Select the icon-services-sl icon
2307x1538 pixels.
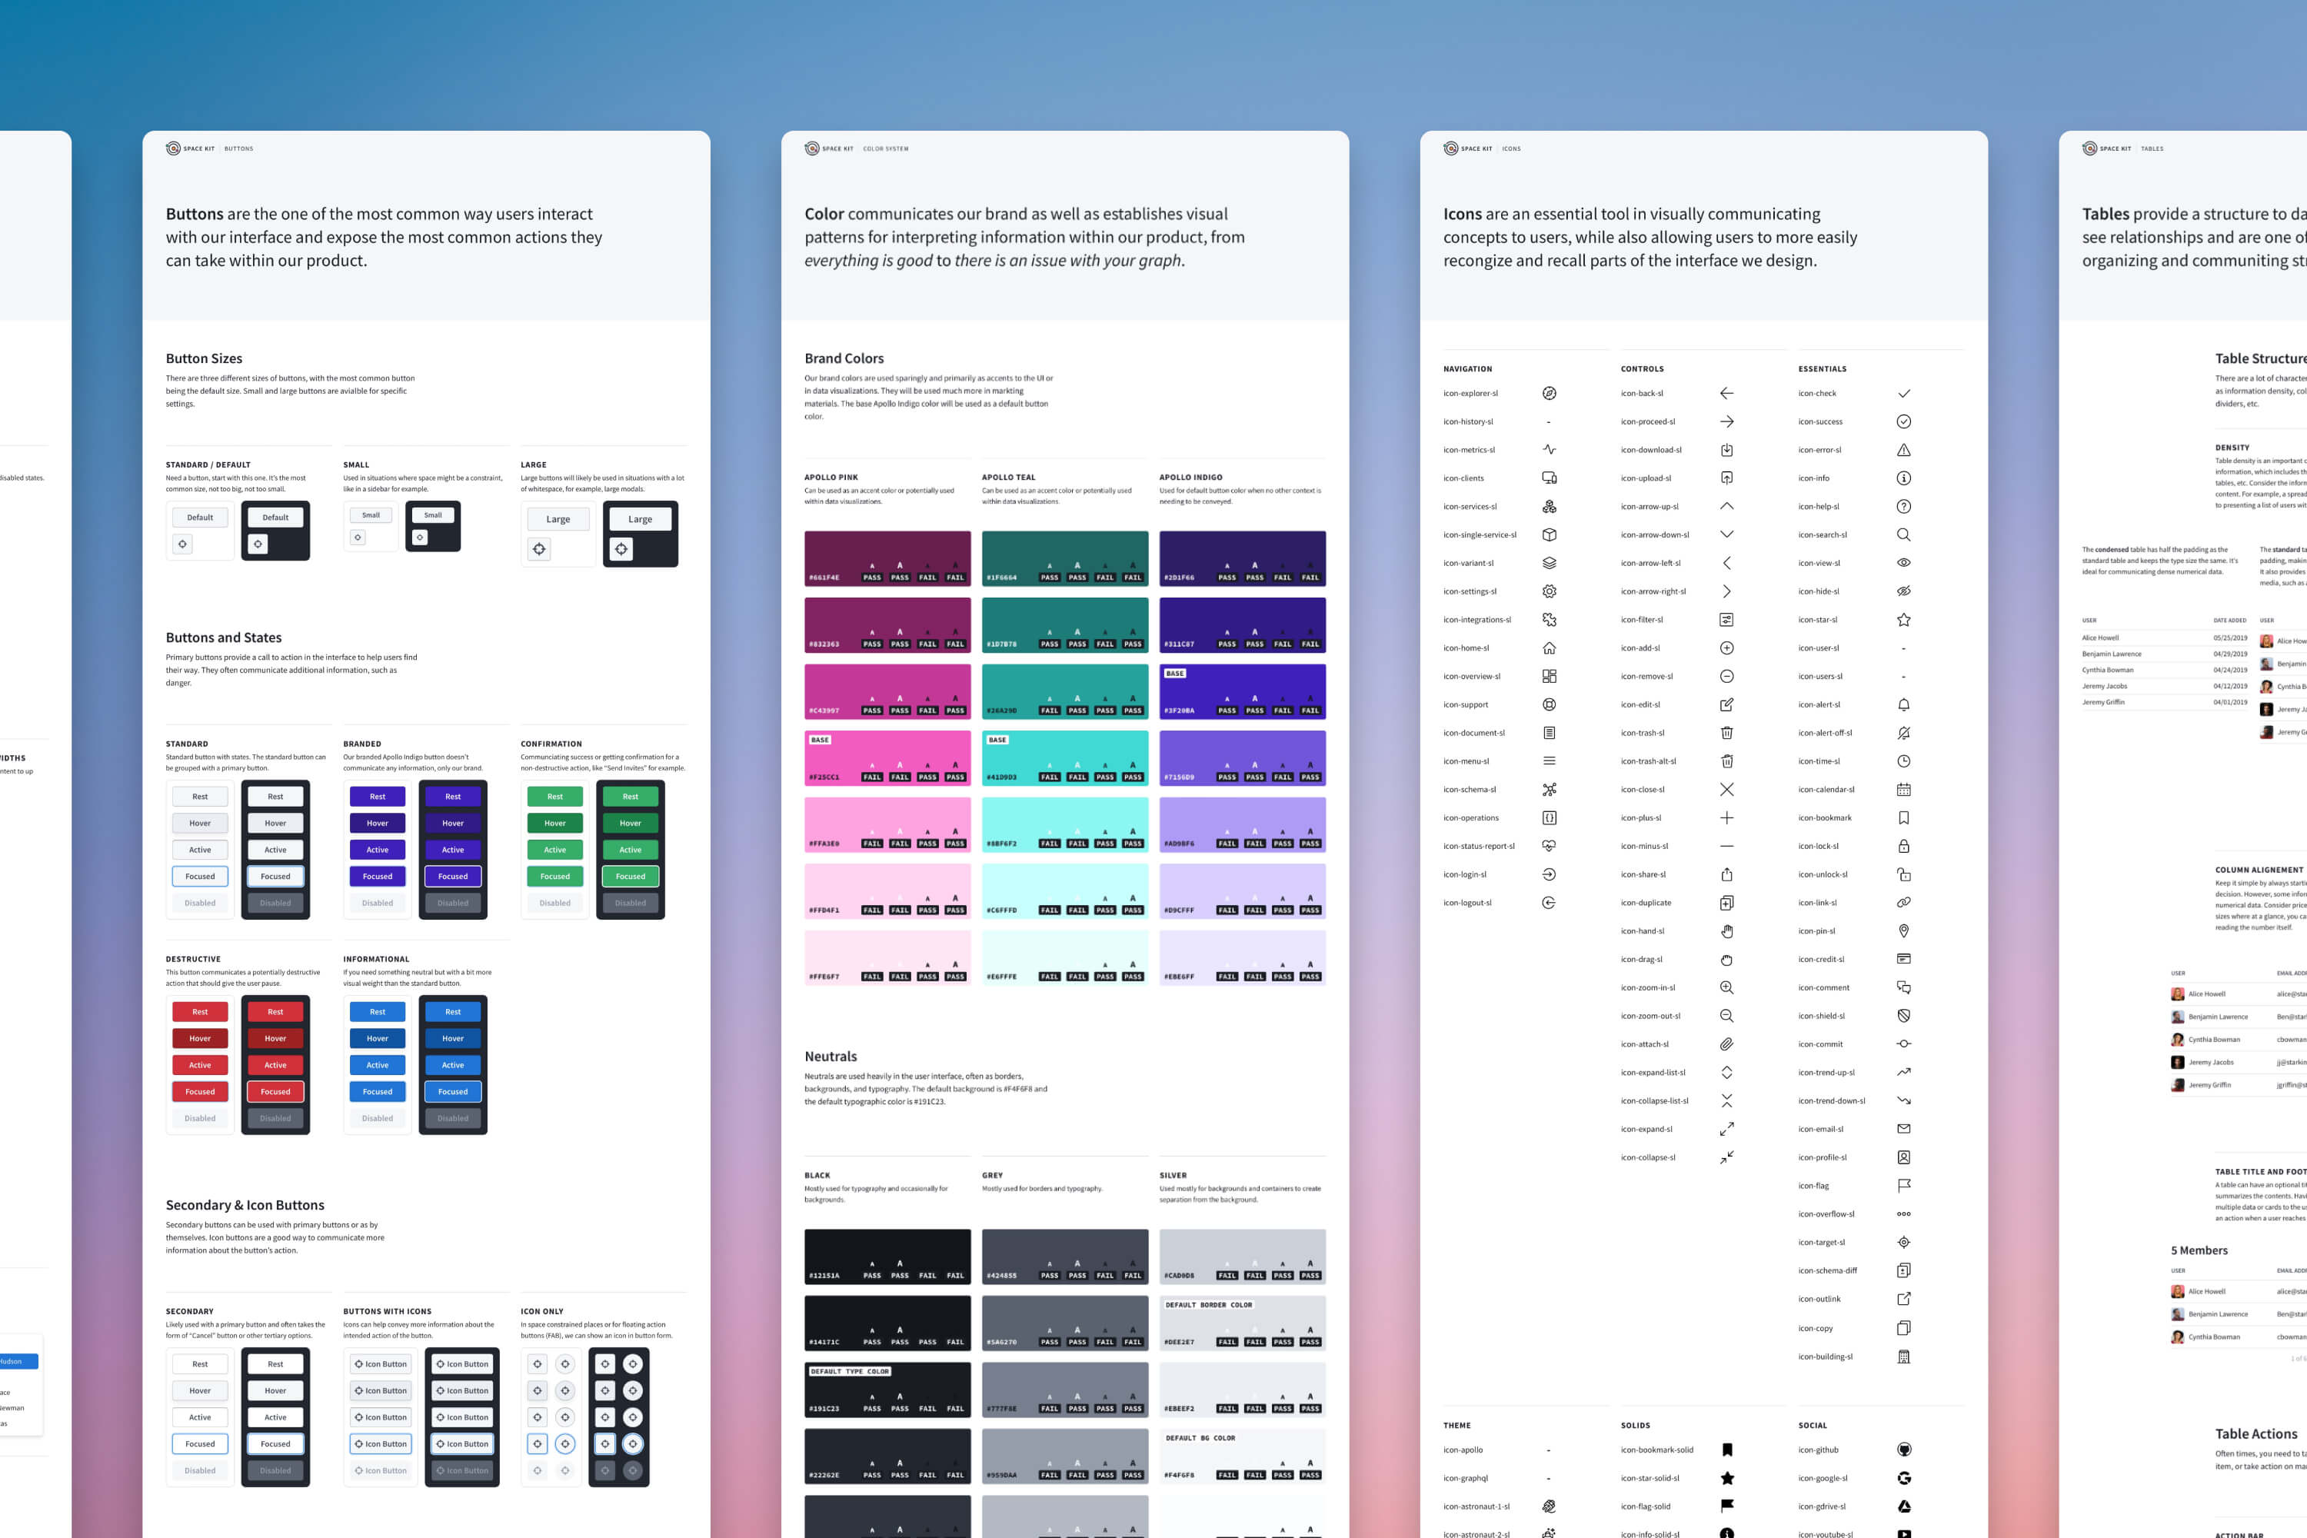click(1549, 506)
